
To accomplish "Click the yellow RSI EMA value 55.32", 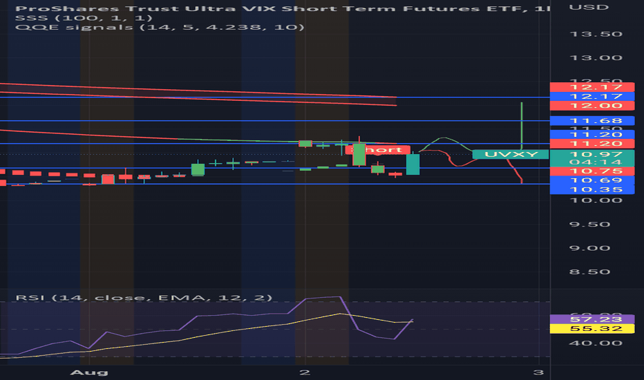I will tap(592, 329).
